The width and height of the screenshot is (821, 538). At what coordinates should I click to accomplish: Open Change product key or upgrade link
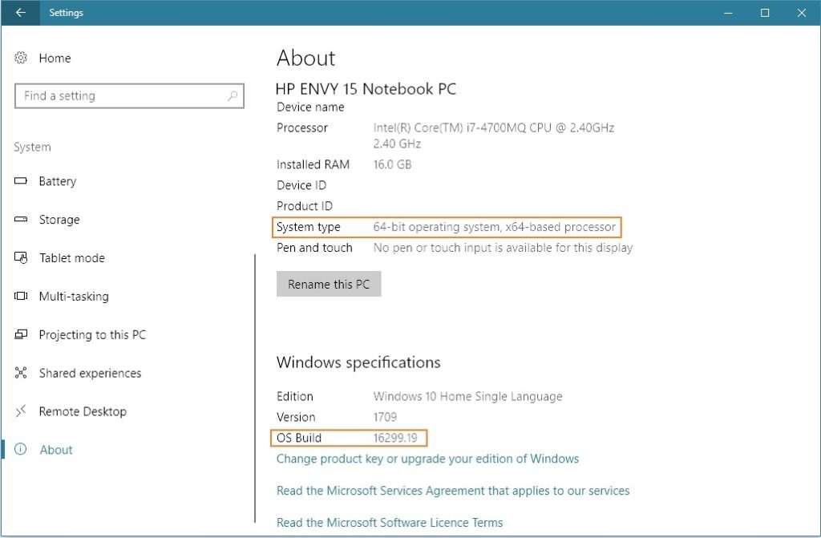pyautogui.click(x=427, y=459)
